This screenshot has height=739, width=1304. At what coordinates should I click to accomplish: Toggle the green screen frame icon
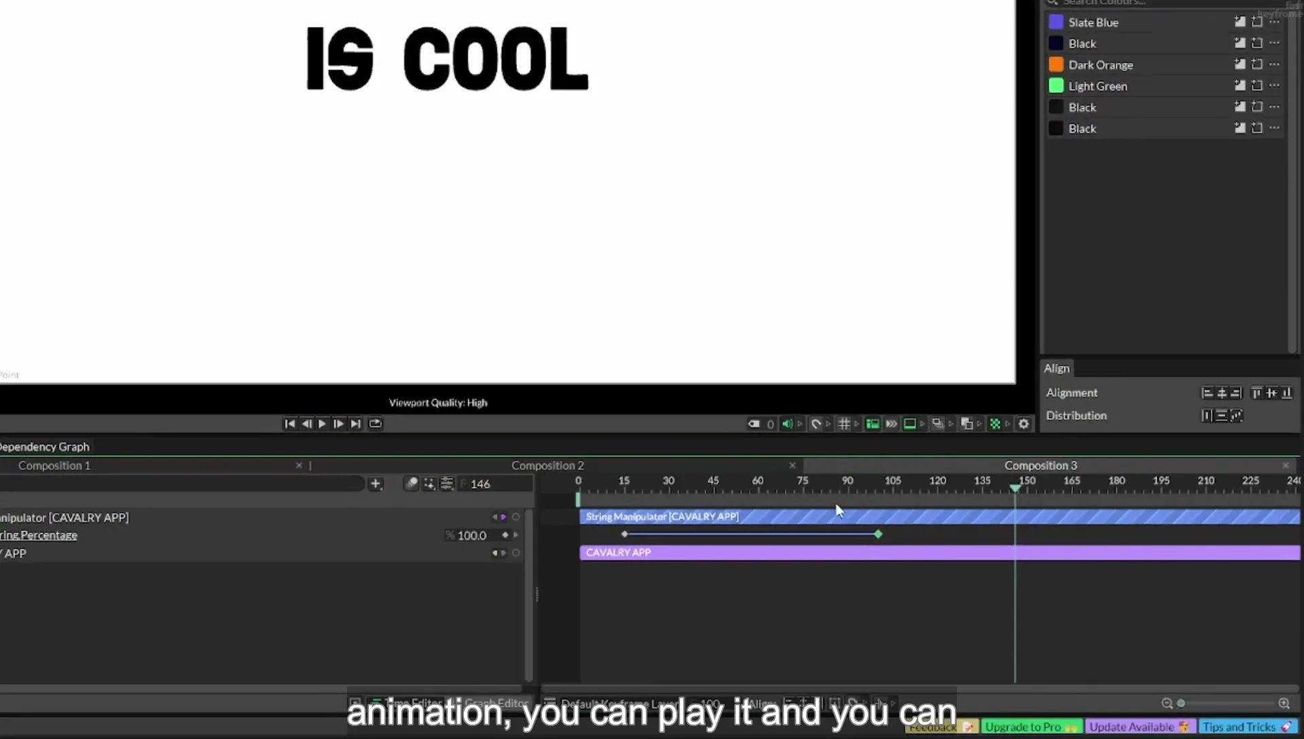[909, 424]
